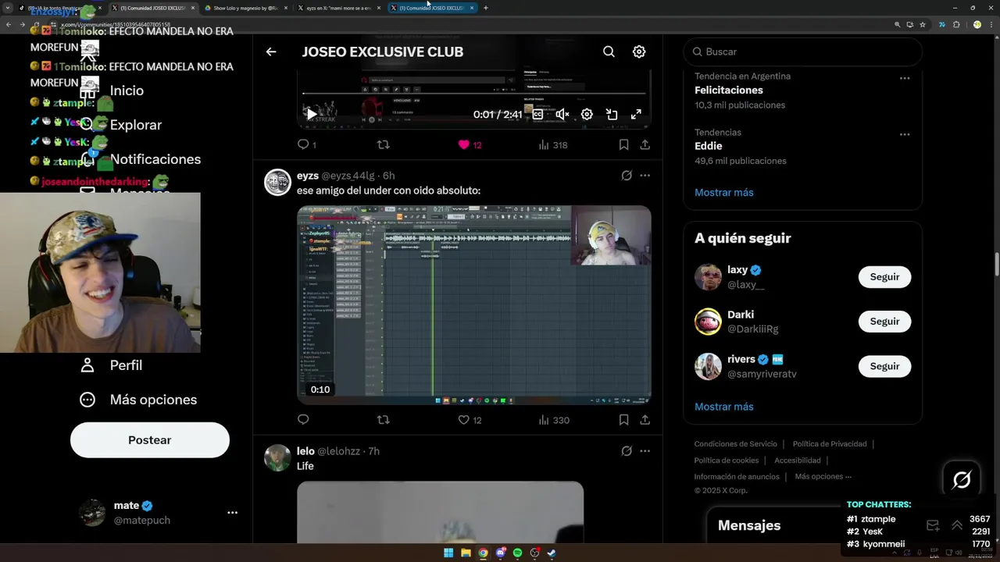1000x562 pixels.
Task: Open video playback settings gear
Action: [587, 114]
